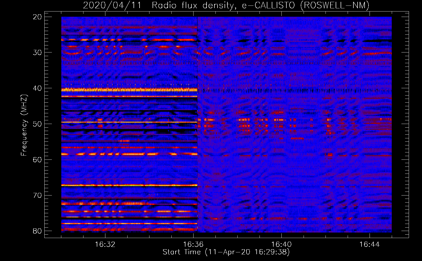Click the frequency tick label "50"

37,124
